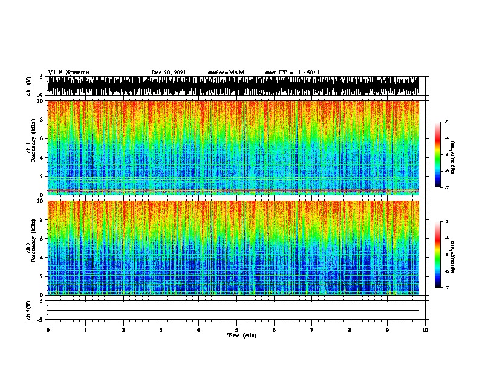Click the ch.2 spectrogram color scale bar
Image resolution: width=479 pixels, height=370 pixels.
(437, 255)
